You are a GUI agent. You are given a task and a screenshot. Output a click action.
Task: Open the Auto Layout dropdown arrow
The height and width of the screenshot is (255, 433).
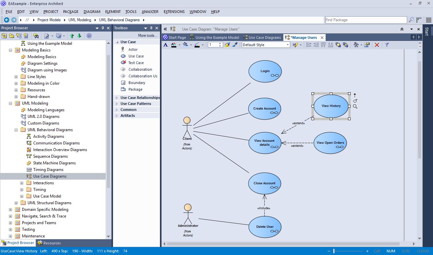(x=361, y=45)
